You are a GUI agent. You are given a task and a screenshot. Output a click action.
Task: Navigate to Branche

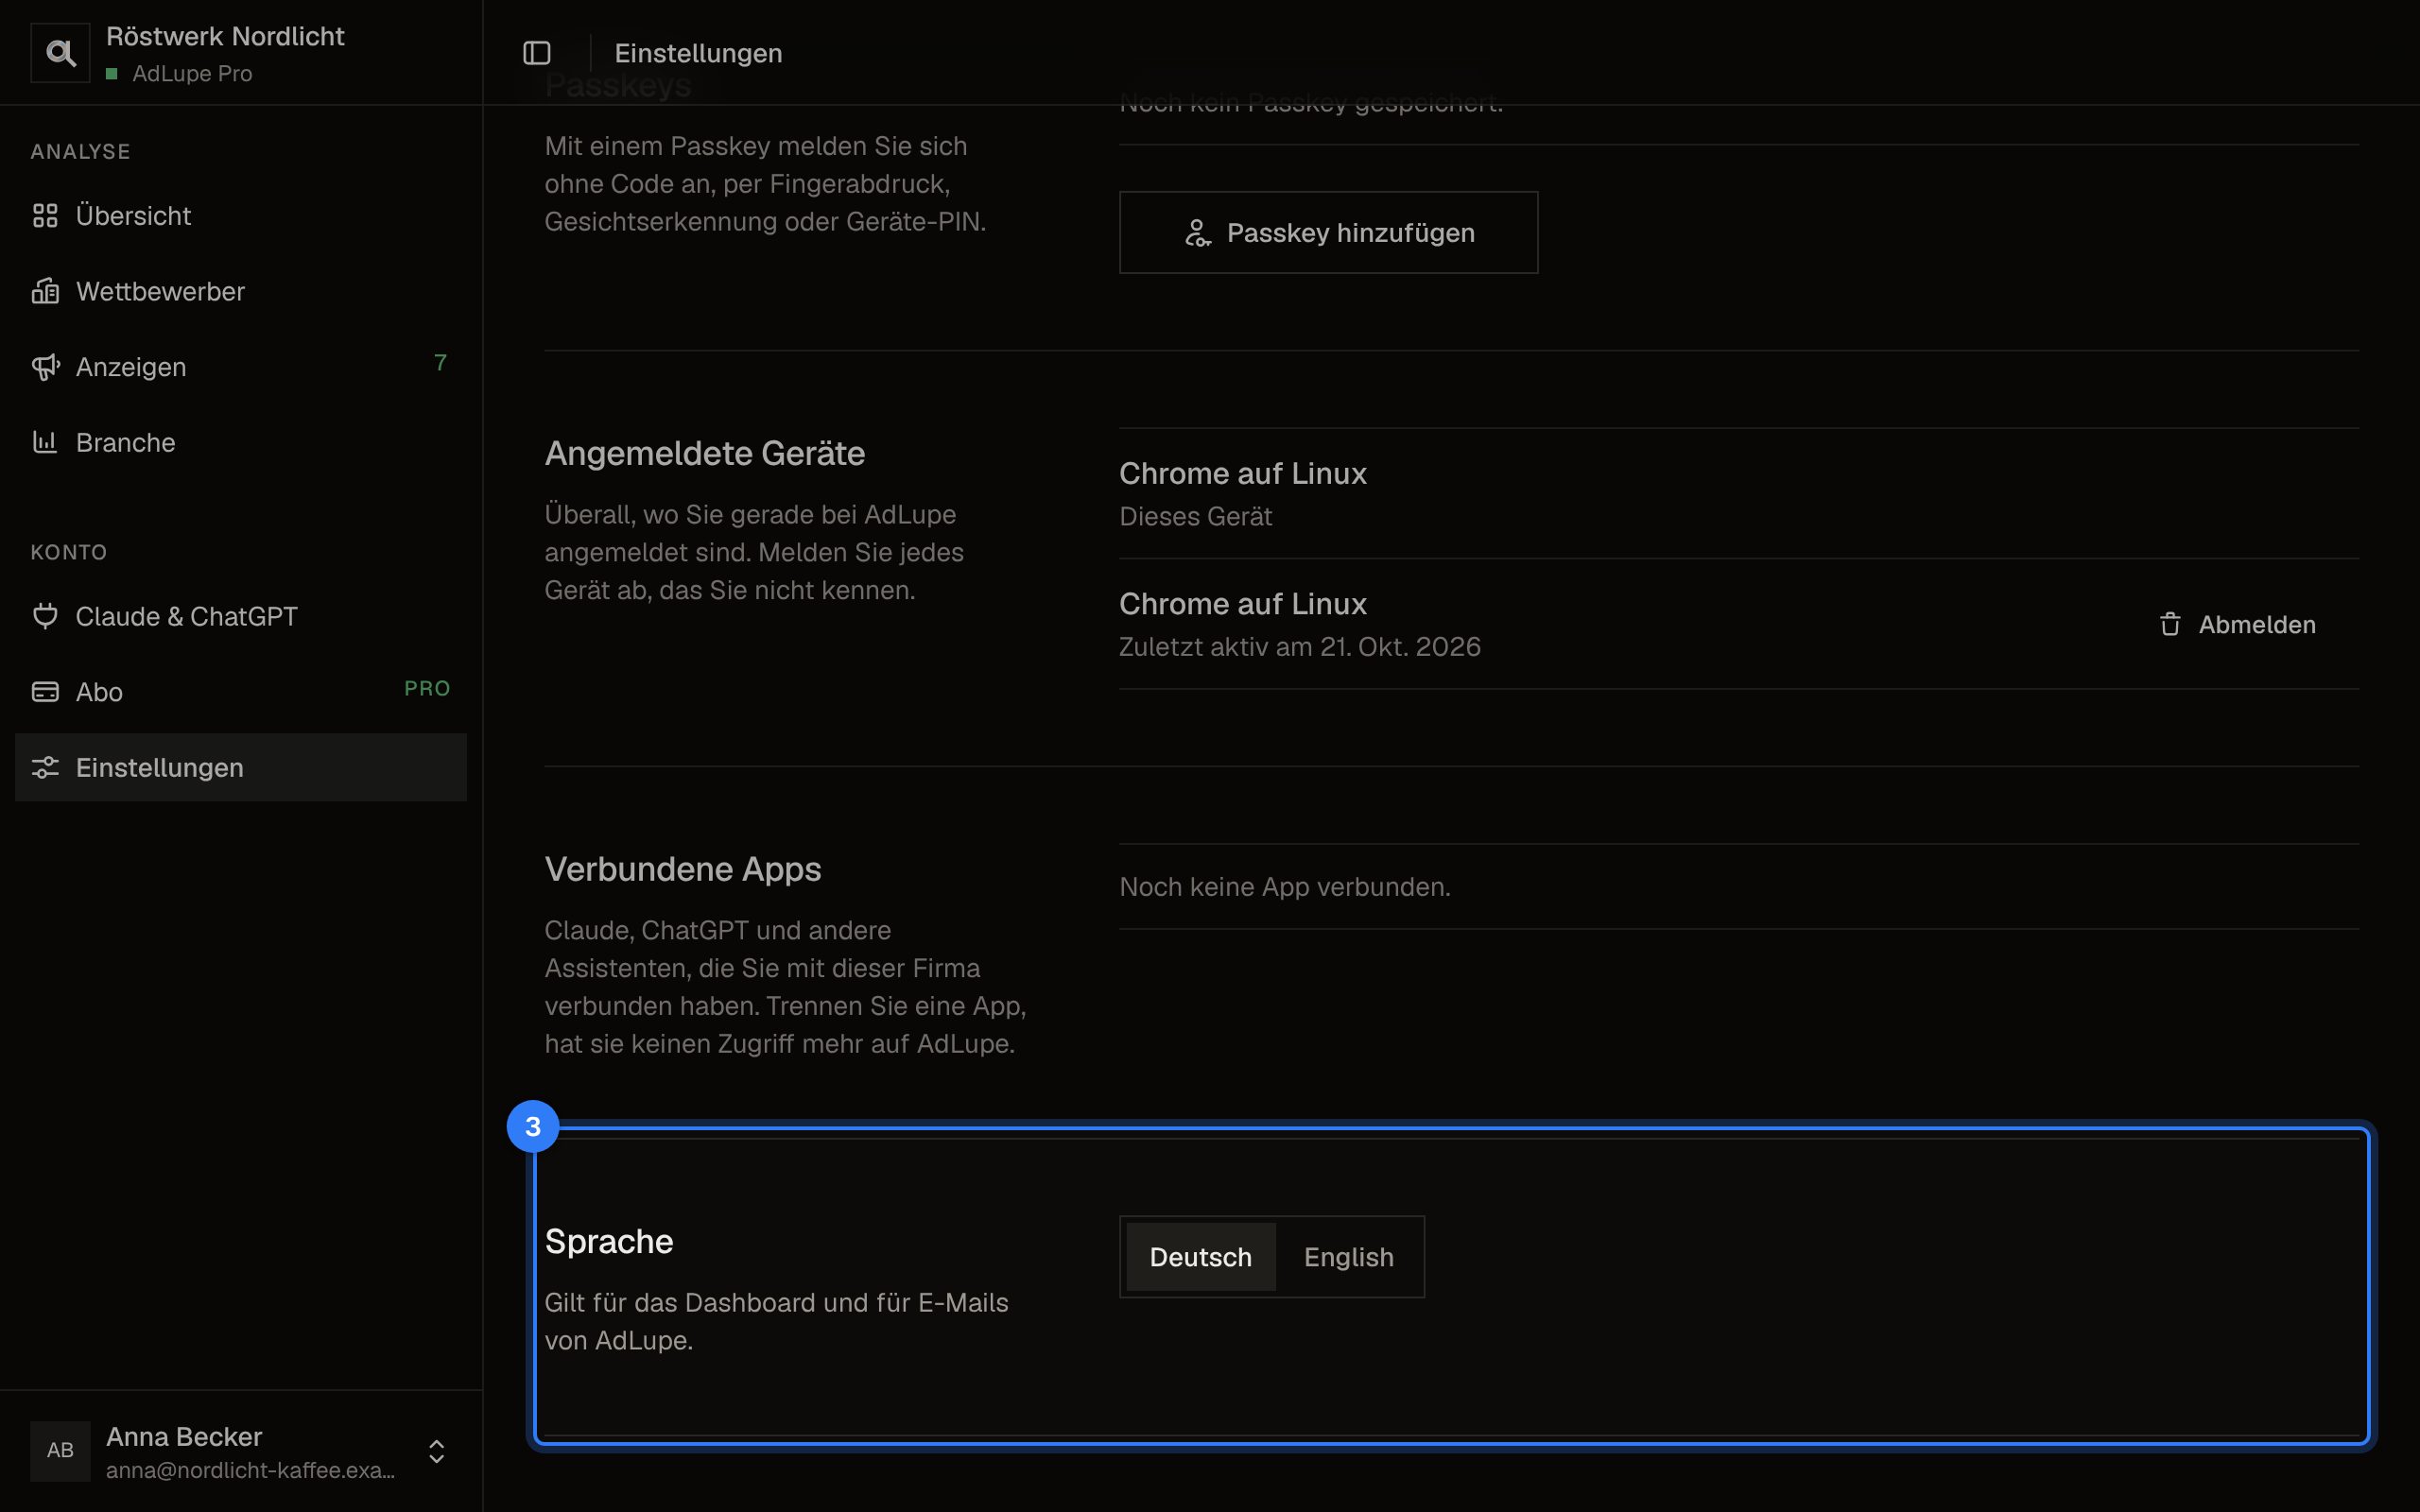(241, 442)
